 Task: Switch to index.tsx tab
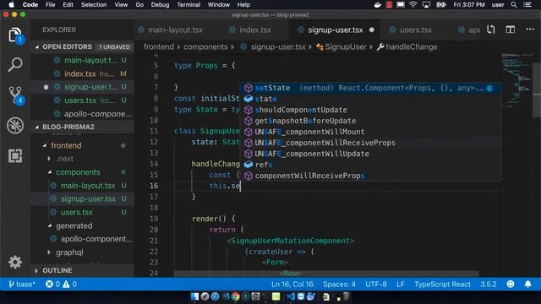point(254,30)
